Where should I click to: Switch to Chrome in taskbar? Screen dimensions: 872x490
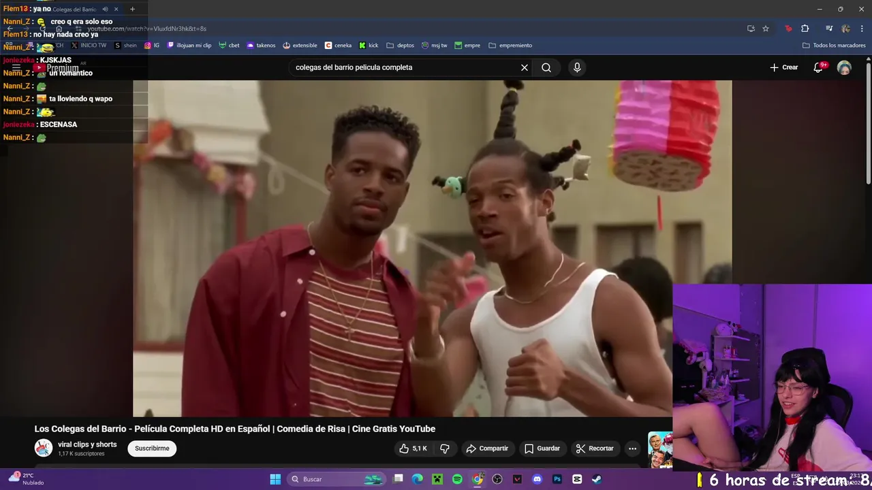(478, 479)
